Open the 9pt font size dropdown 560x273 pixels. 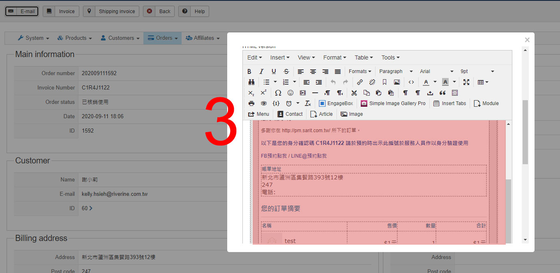pyautogui.click(x=477, y=71)
